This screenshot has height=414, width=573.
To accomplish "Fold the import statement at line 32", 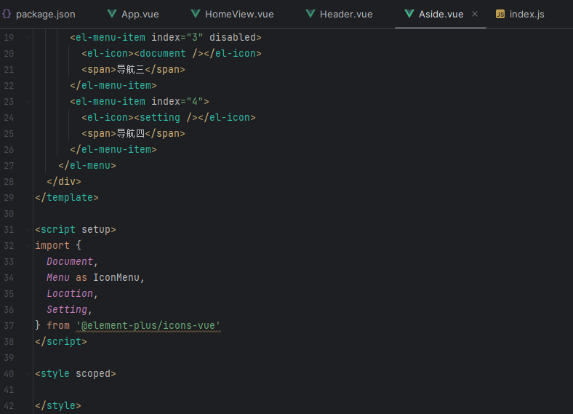I will point(28,246).
